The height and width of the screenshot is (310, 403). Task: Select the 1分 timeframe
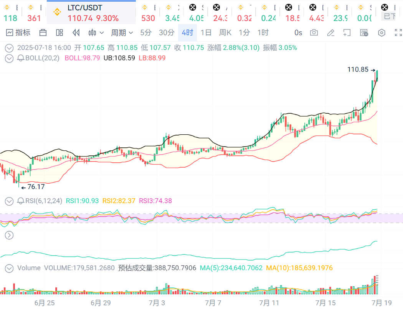click(x=244, y=33)
